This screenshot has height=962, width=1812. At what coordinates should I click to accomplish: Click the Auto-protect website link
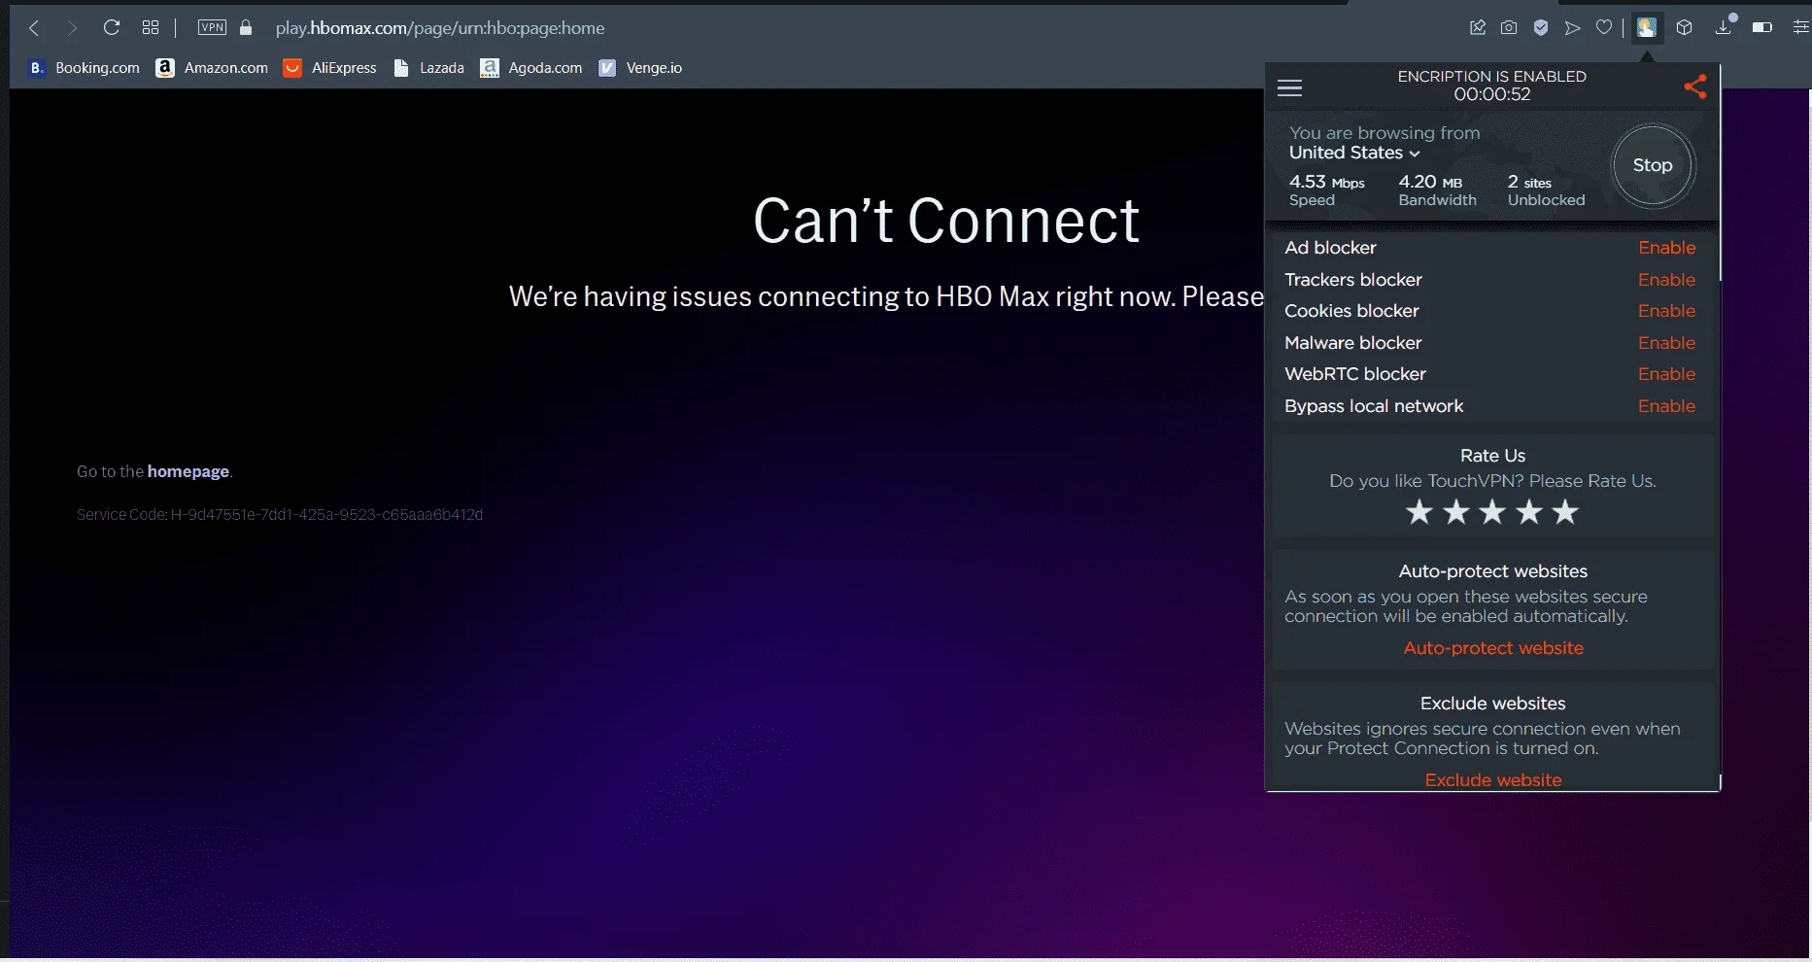pyautogui.click(x=1493, y=648)
